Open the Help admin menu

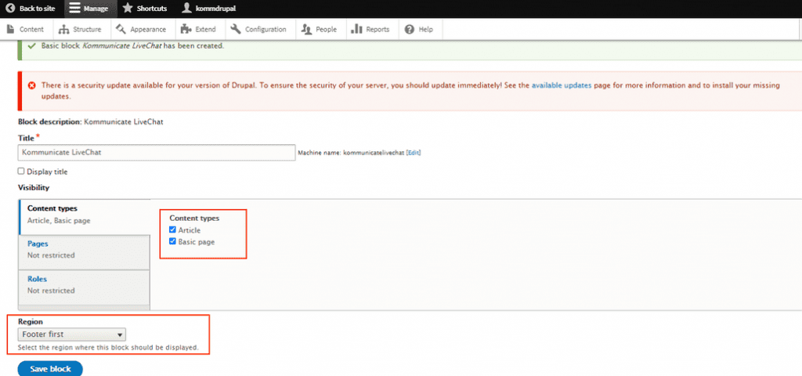[x=419, y=29]
